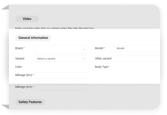Focus the Model text field

click(137, 48)
